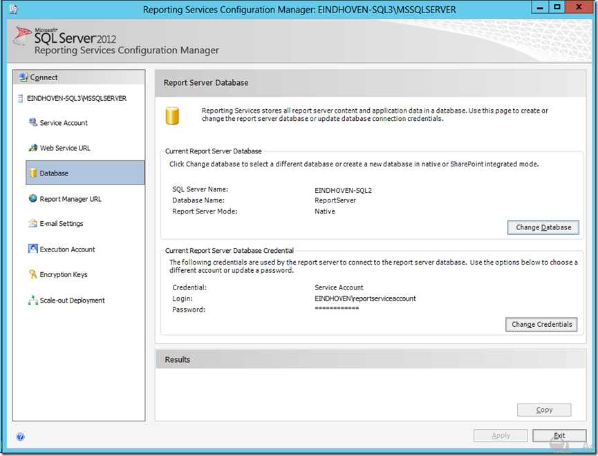
Task: Click the application icon in the title bar
Action: tap(13, 9)
